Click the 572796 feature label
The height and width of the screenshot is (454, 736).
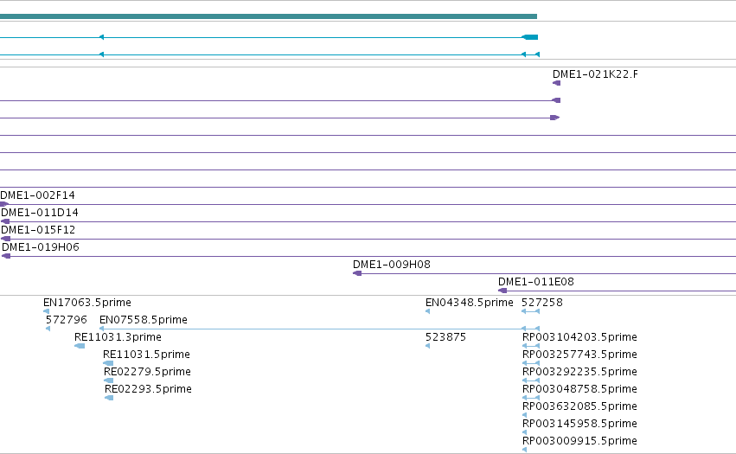click(67, 320)
